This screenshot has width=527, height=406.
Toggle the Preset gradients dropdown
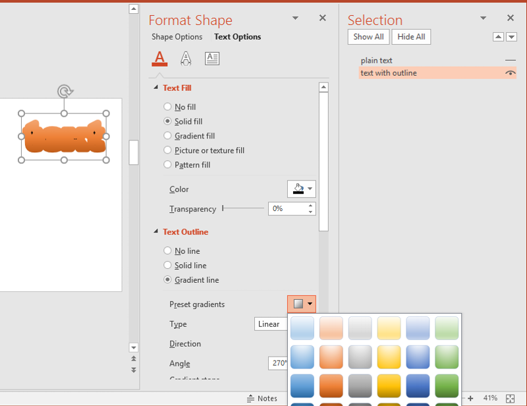tap(302, 304)
